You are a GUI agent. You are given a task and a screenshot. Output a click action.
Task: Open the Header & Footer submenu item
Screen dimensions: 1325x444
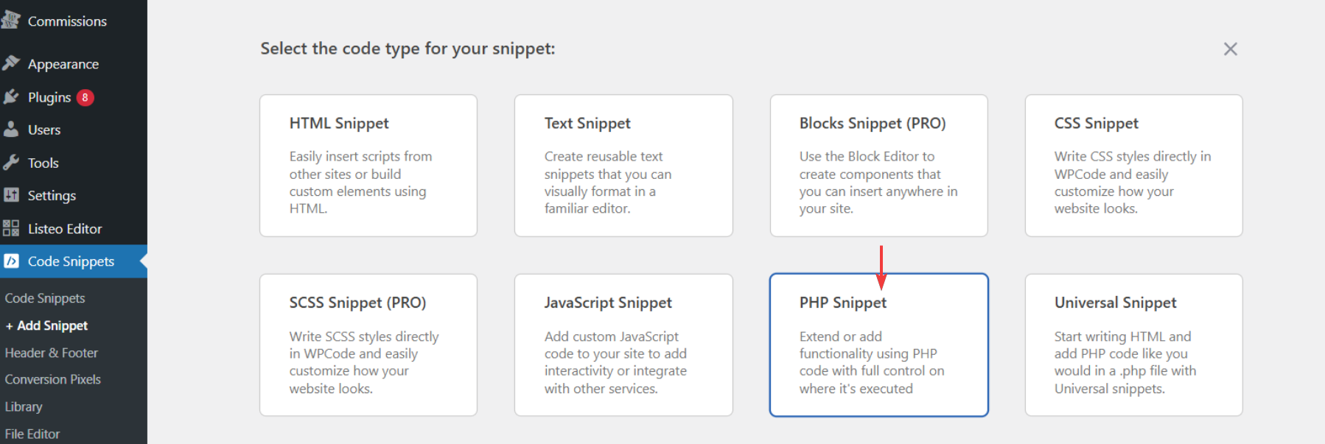(52, 353)
